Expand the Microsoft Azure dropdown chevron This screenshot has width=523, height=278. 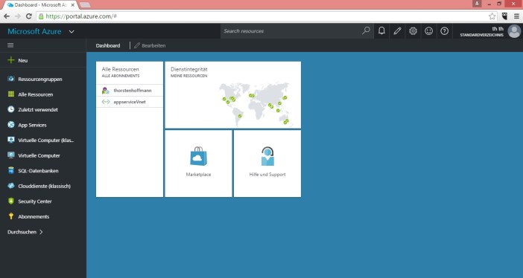(72, 32)
